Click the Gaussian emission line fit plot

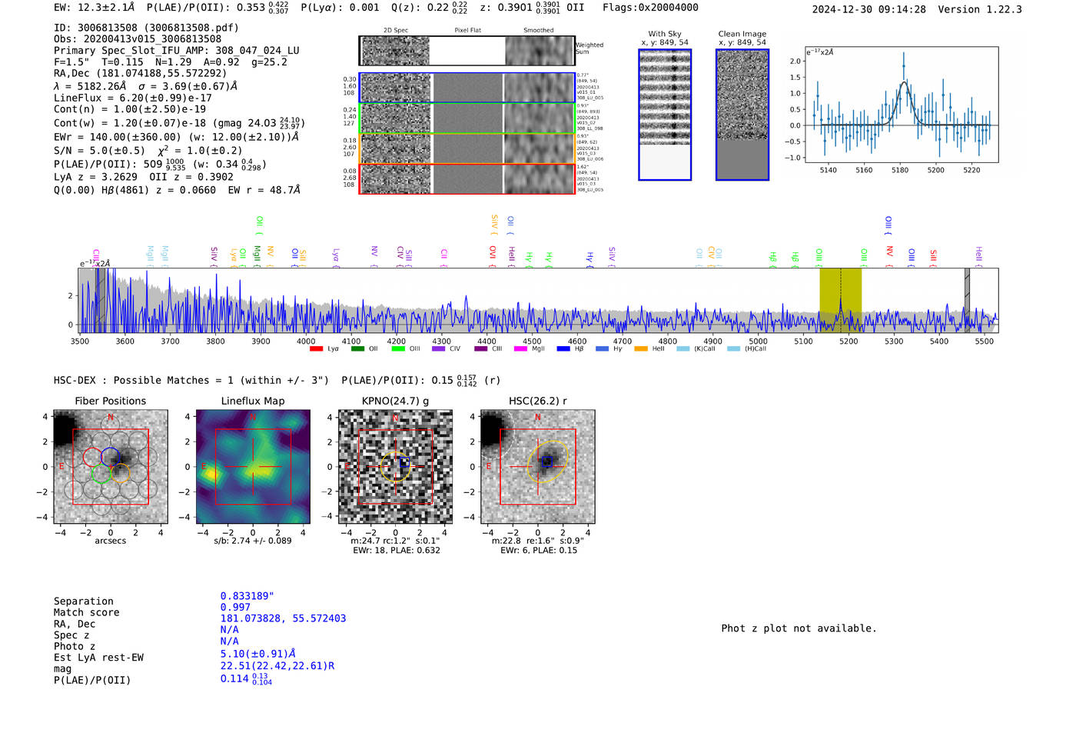[901, 105]
